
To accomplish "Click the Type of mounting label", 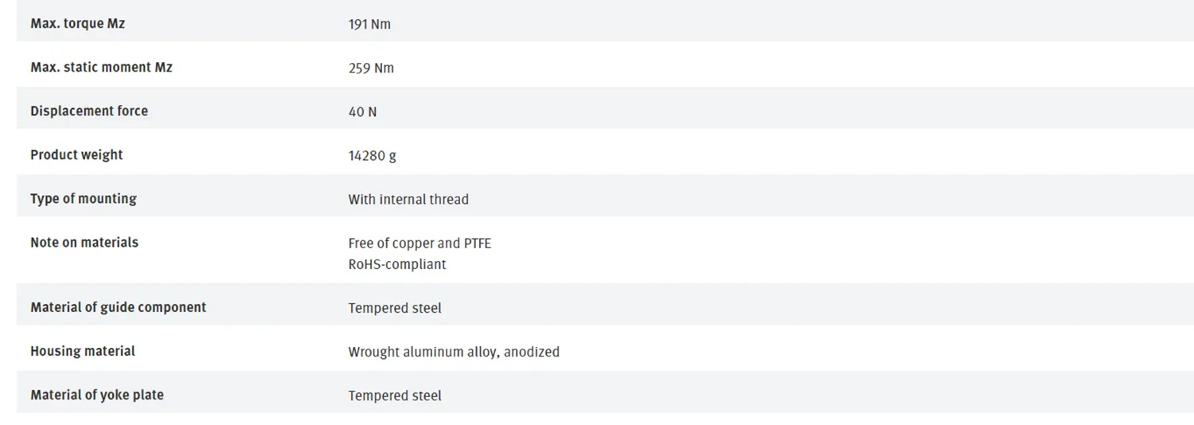I will coord(84,199).
